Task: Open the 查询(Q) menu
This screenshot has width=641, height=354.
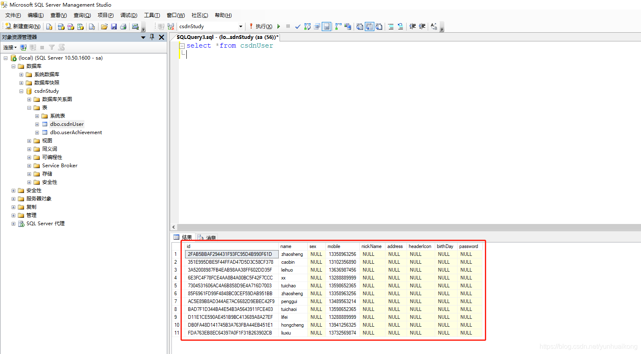Action: 82,15
